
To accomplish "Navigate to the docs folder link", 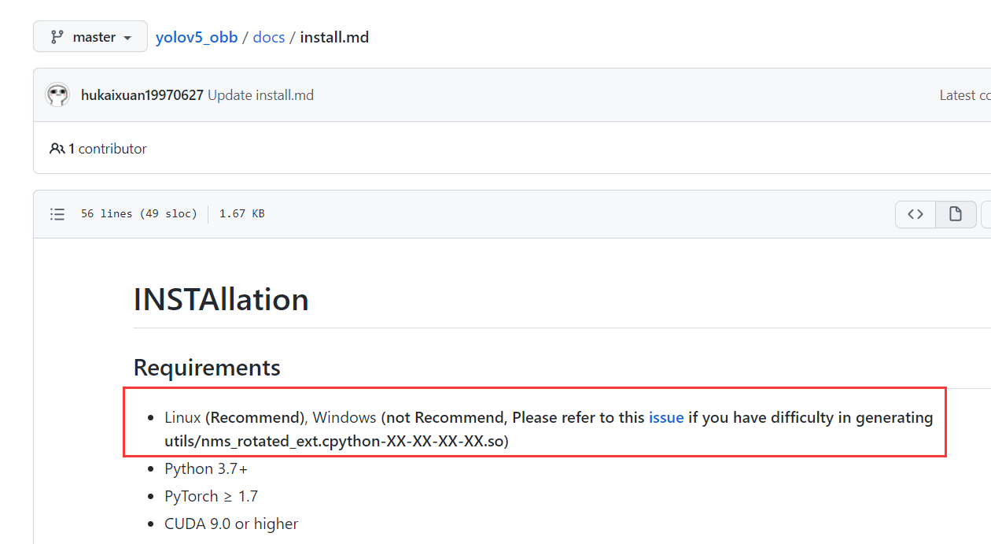I will pyautogui.click(x=269, y=36).
